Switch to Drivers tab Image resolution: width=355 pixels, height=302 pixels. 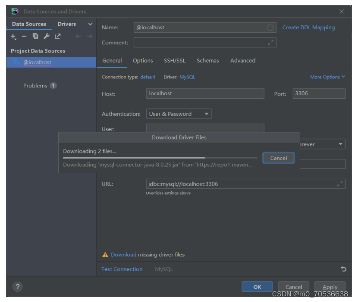(66, 24)
